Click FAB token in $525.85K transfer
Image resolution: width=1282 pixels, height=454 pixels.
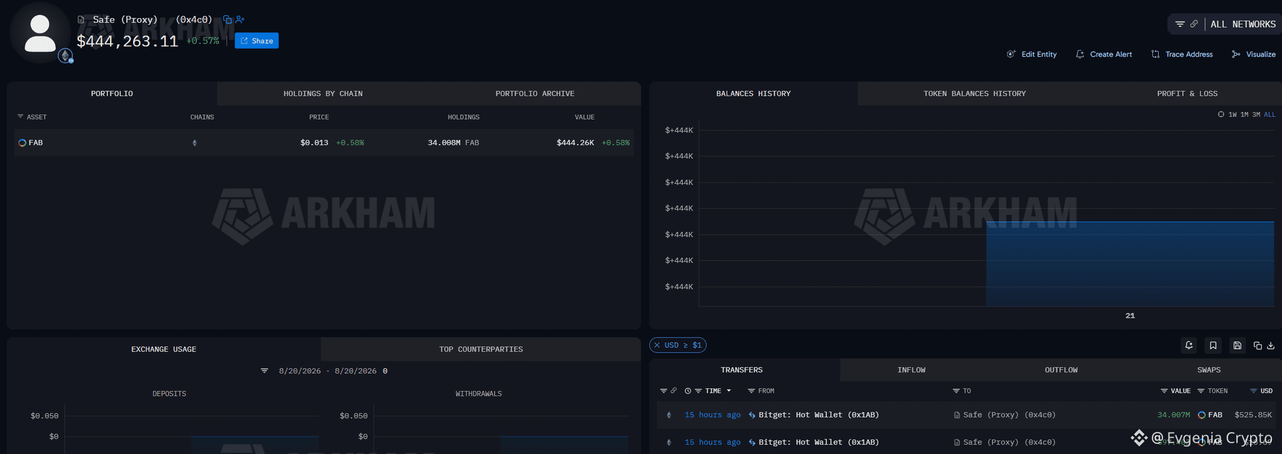pyautogui.click(x=1210, y=415)
